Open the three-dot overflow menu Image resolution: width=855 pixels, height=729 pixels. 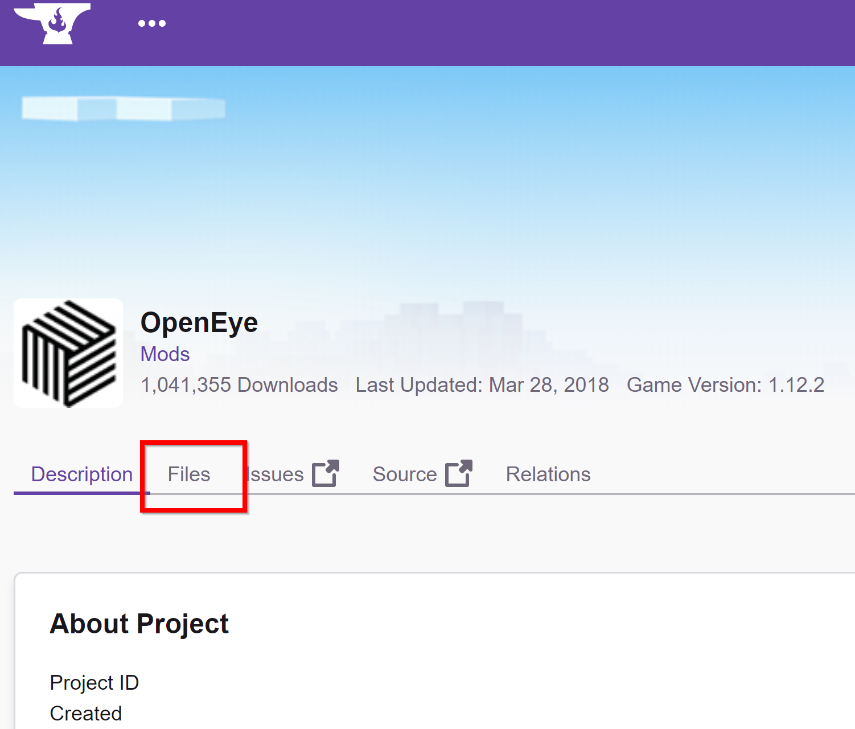152,23
